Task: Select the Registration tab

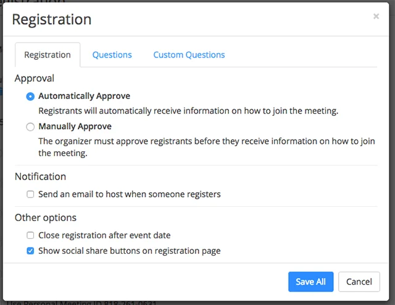Action: point(48,55)
